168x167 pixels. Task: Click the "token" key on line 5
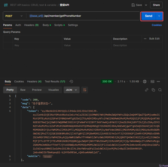(32, 111)
